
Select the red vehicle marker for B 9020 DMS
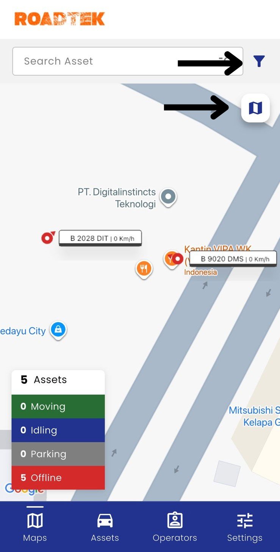(178, 259)
